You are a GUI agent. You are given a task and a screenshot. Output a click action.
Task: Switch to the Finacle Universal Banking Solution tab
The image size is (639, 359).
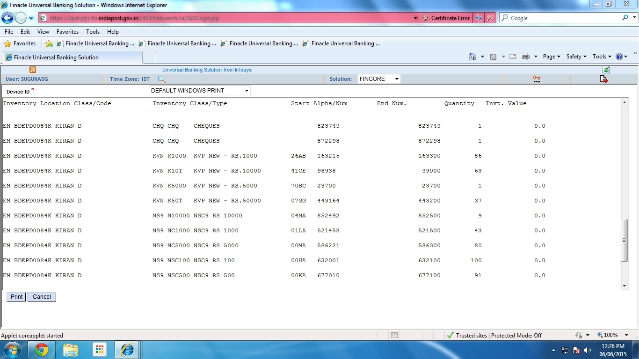[x=70, y=57]
